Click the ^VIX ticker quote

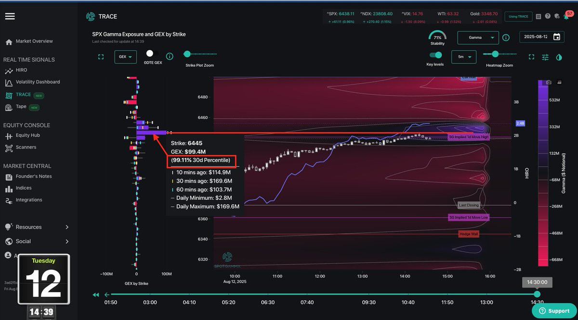412,17
